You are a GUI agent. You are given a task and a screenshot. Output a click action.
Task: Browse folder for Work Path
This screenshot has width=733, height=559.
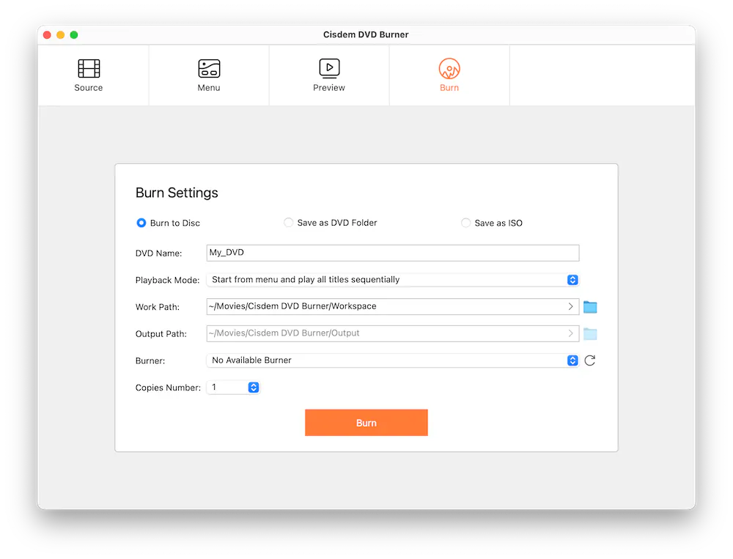590,307
